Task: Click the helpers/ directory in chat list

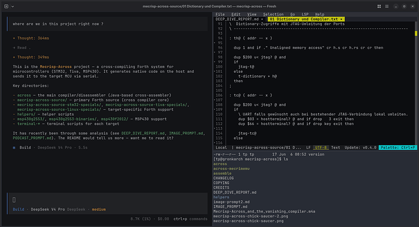Action: pos(26,114)
